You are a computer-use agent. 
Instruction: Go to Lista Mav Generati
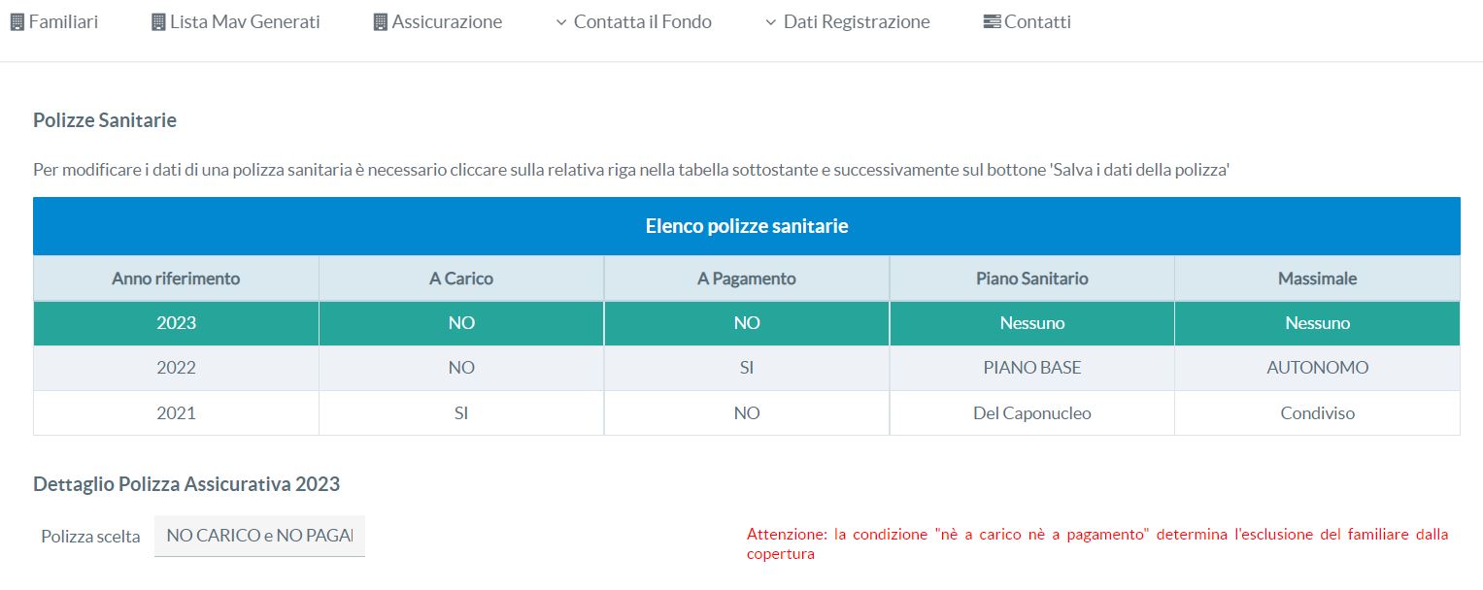point(245,22)
